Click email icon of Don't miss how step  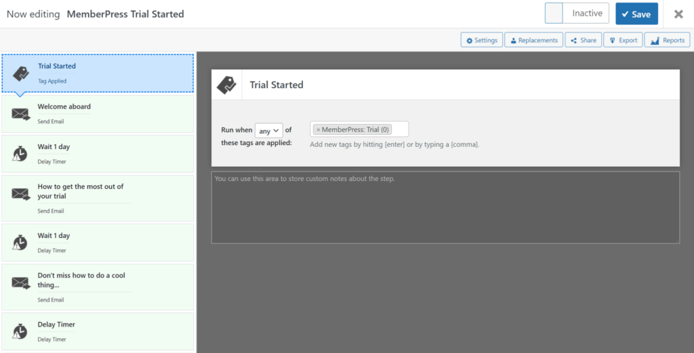(20, 283)
